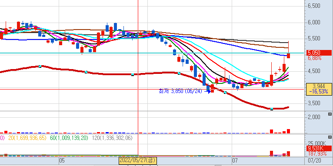Click the 5,500 price axis label

(314, 38)
